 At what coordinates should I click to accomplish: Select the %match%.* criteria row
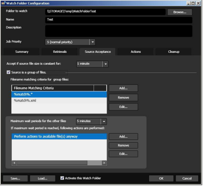click(x=59, y=94)
